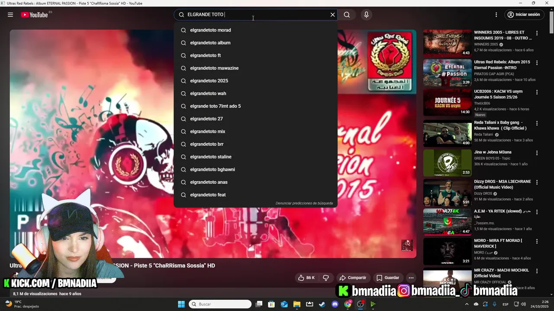Open options for UCB2006 KACM VS usym video

point(537,92)
